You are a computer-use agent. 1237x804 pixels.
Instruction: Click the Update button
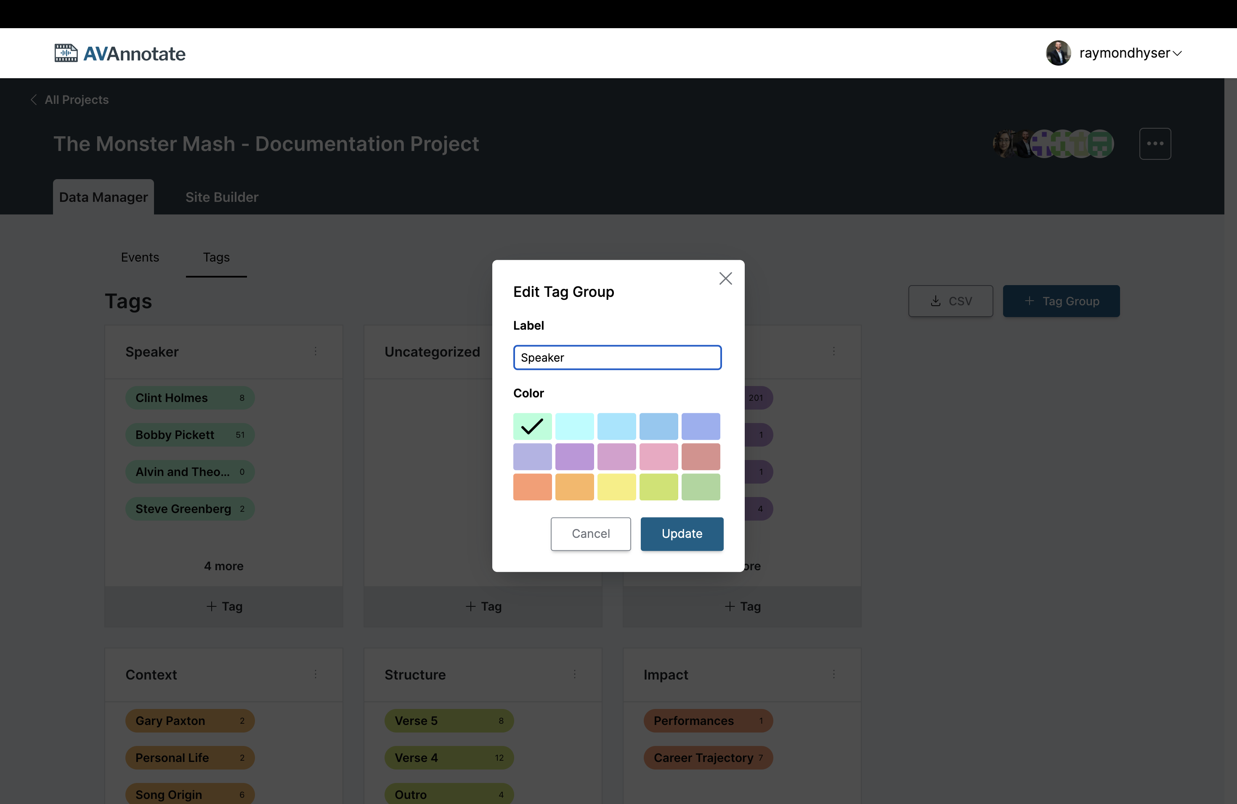click(x=681, y=533)
